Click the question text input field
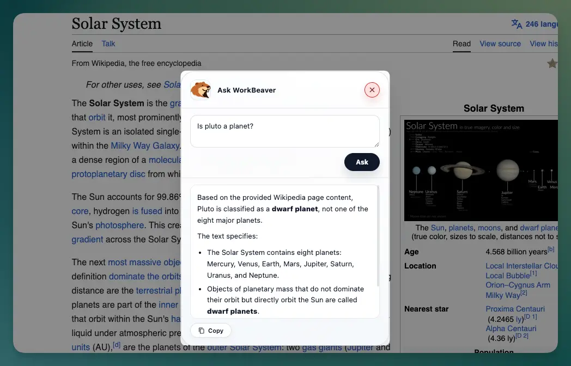The height and width of the screenshot is (366, 571). click(285, 131)
